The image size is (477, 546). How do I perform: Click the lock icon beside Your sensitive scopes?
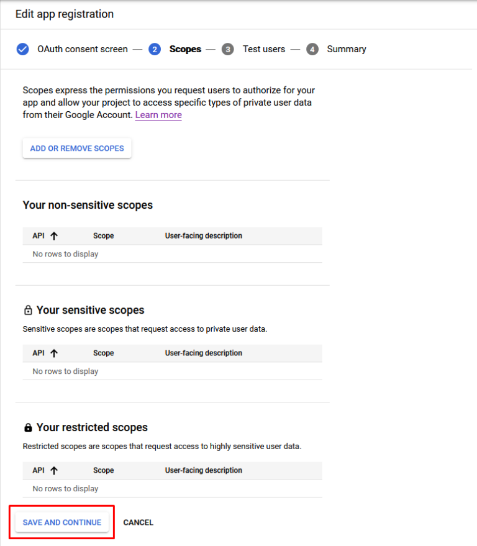coord(28,310)
